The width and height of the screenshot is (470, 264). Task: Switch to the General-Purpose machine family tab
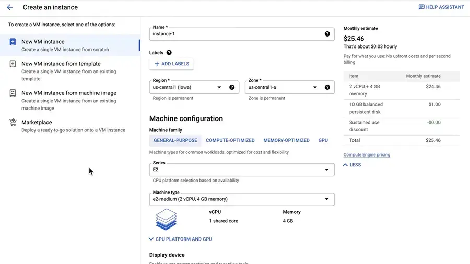pyautogui.click(x=175, y=140)
